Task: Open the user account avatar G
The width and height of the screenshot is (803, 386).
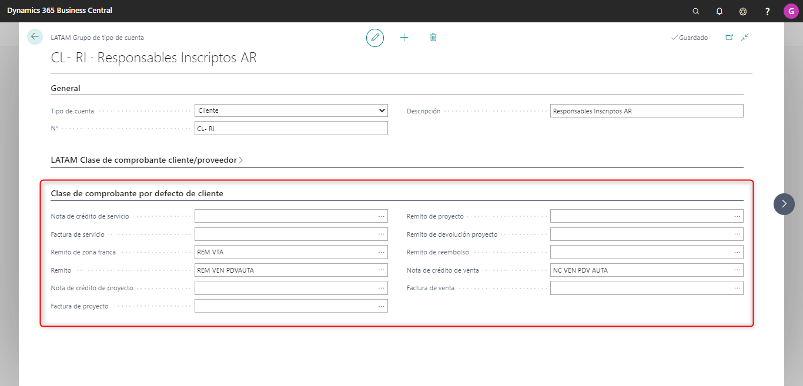Action: 791,11
